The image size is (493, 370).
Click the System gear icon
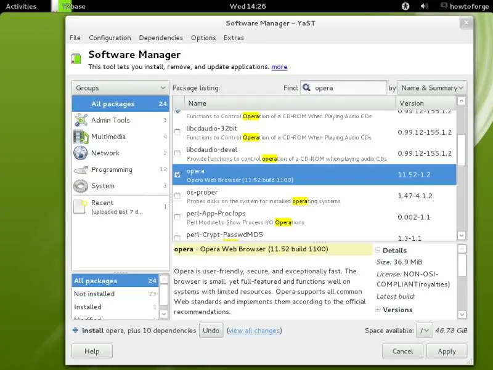(x=81, y=186)
